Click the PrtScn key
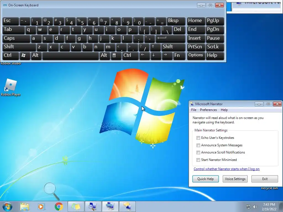Screen dimensions: 283x212 (x=196, y=47)
